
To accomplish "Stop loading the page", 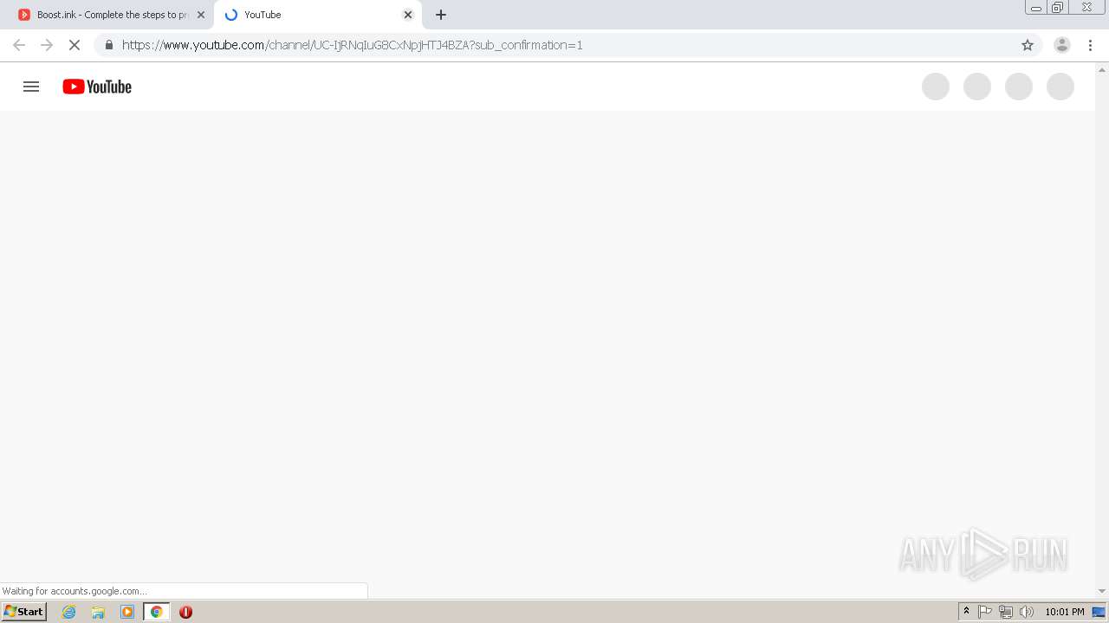I will 75,45.
